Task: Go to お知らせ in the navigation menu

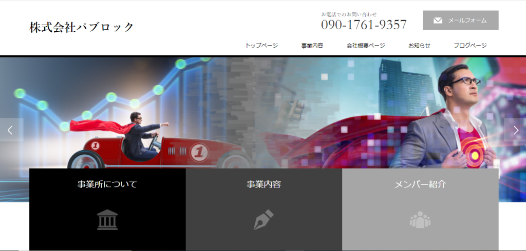Action: tap(419, 46)
